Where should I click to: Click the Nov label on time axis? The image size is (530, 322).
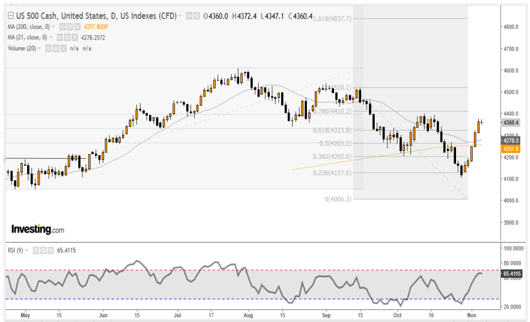click(471, 315)
